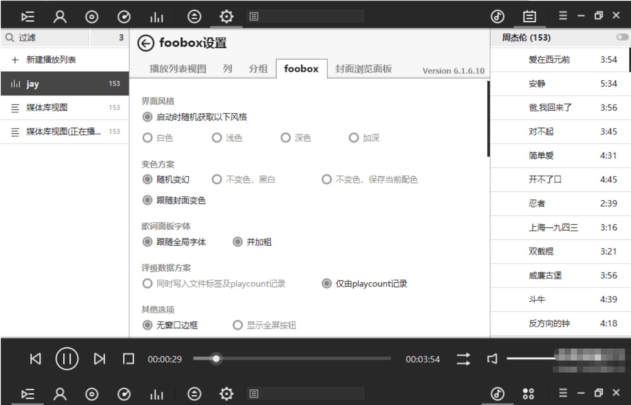Open the hamburger menu in the bottom strip

[x=563, y=393]
